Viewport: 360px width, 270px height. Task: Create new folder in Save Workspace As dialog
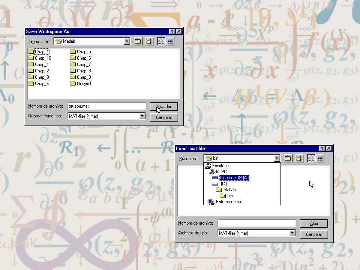pyautogui.click(x=150, y=41)
